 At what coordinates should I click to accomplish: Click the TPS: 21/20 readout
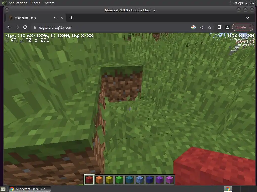[241, 36]
